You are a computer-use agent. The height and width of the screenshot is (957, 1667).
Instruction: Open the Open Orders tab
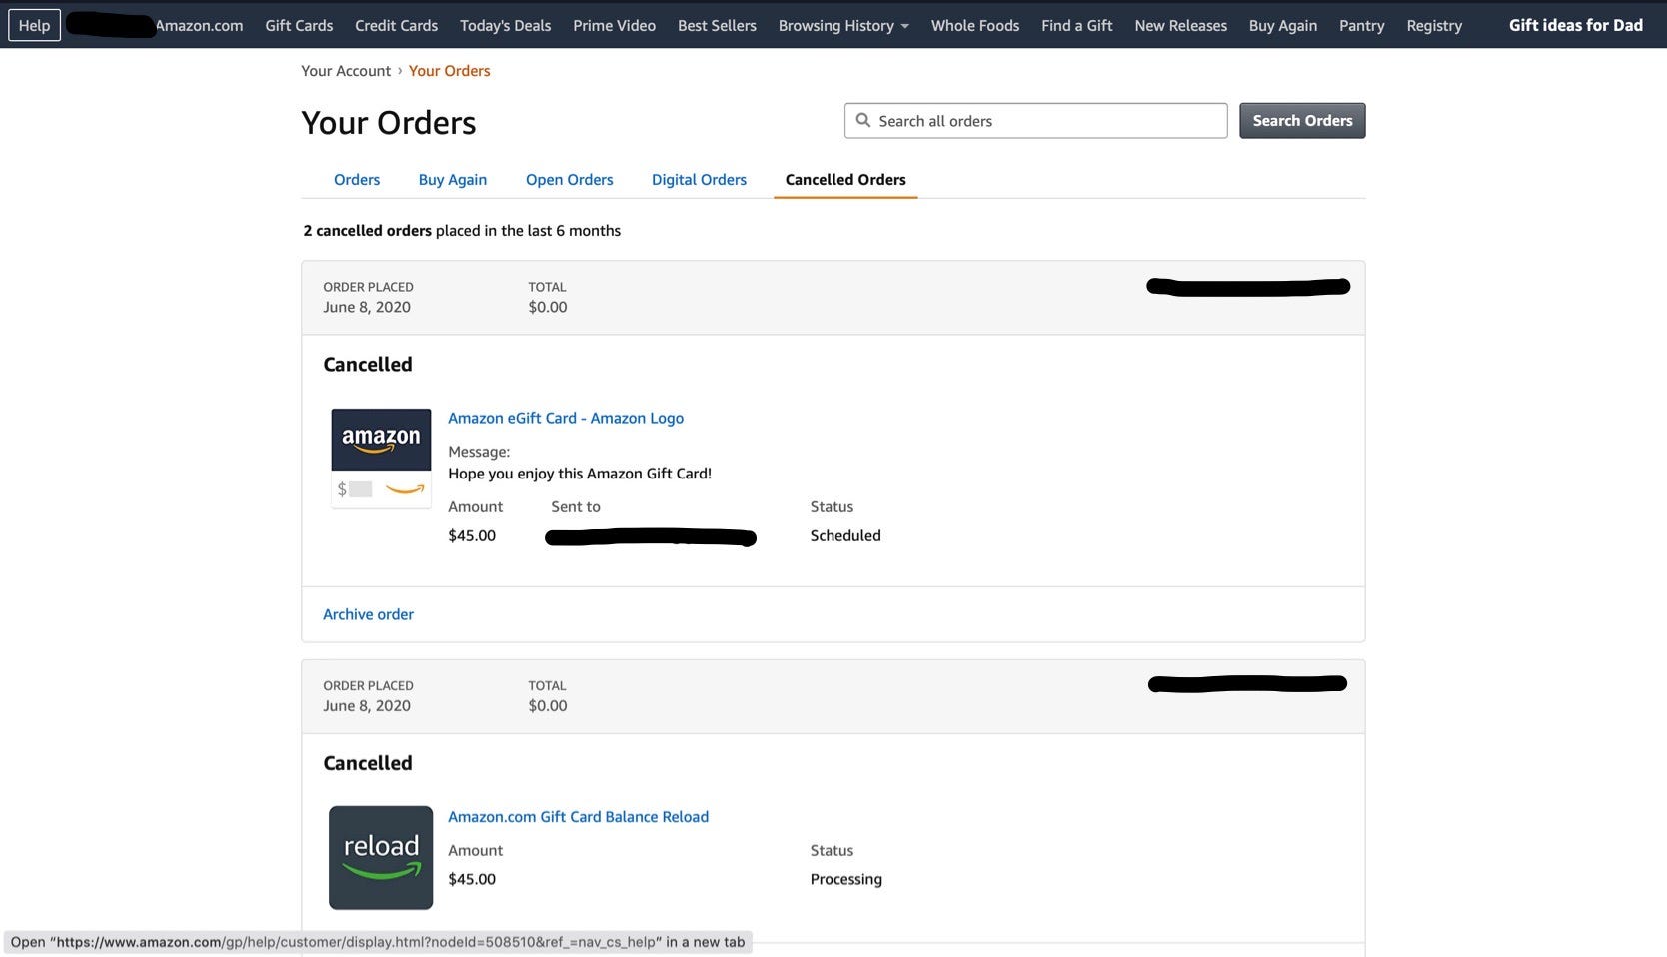[569, 179]
